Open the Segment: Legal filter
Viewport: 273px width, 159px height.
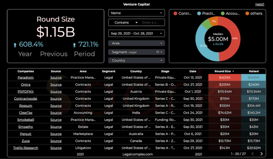point(136,52)
